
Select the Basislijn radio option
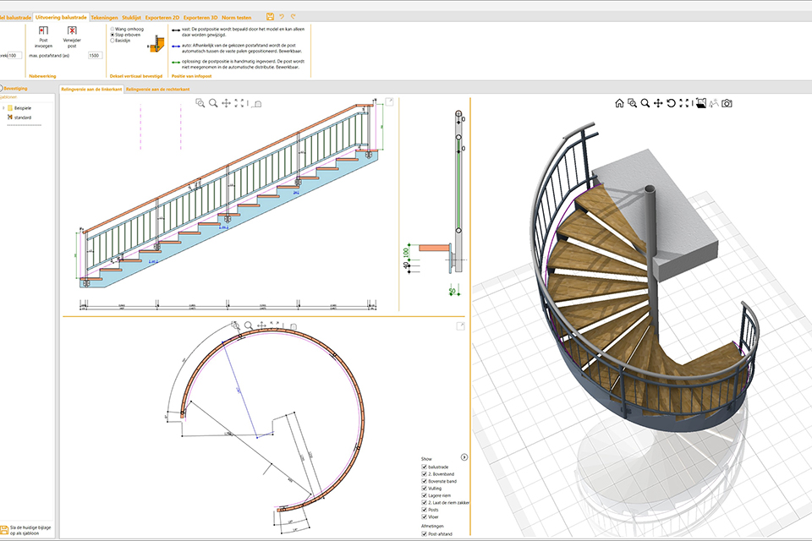click(x=112, y=41)
